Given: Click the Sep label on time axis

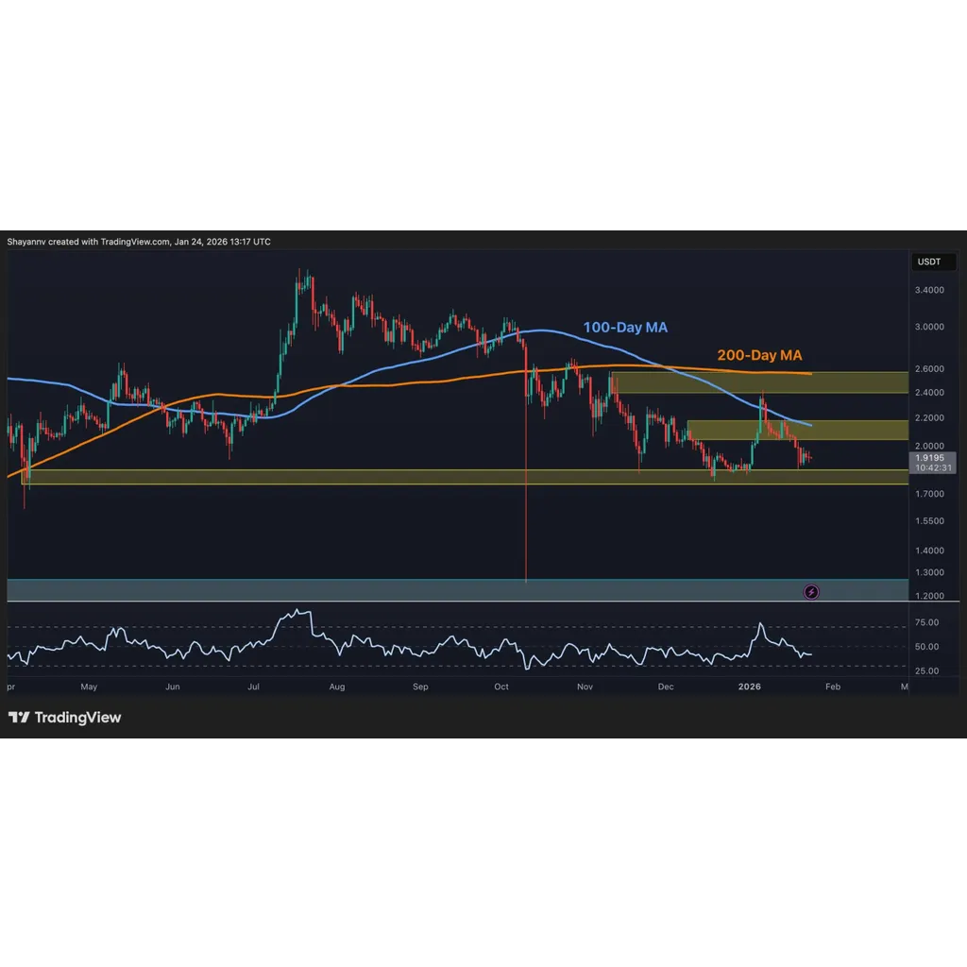Looking at the screenshot, I should coord(420,687).
